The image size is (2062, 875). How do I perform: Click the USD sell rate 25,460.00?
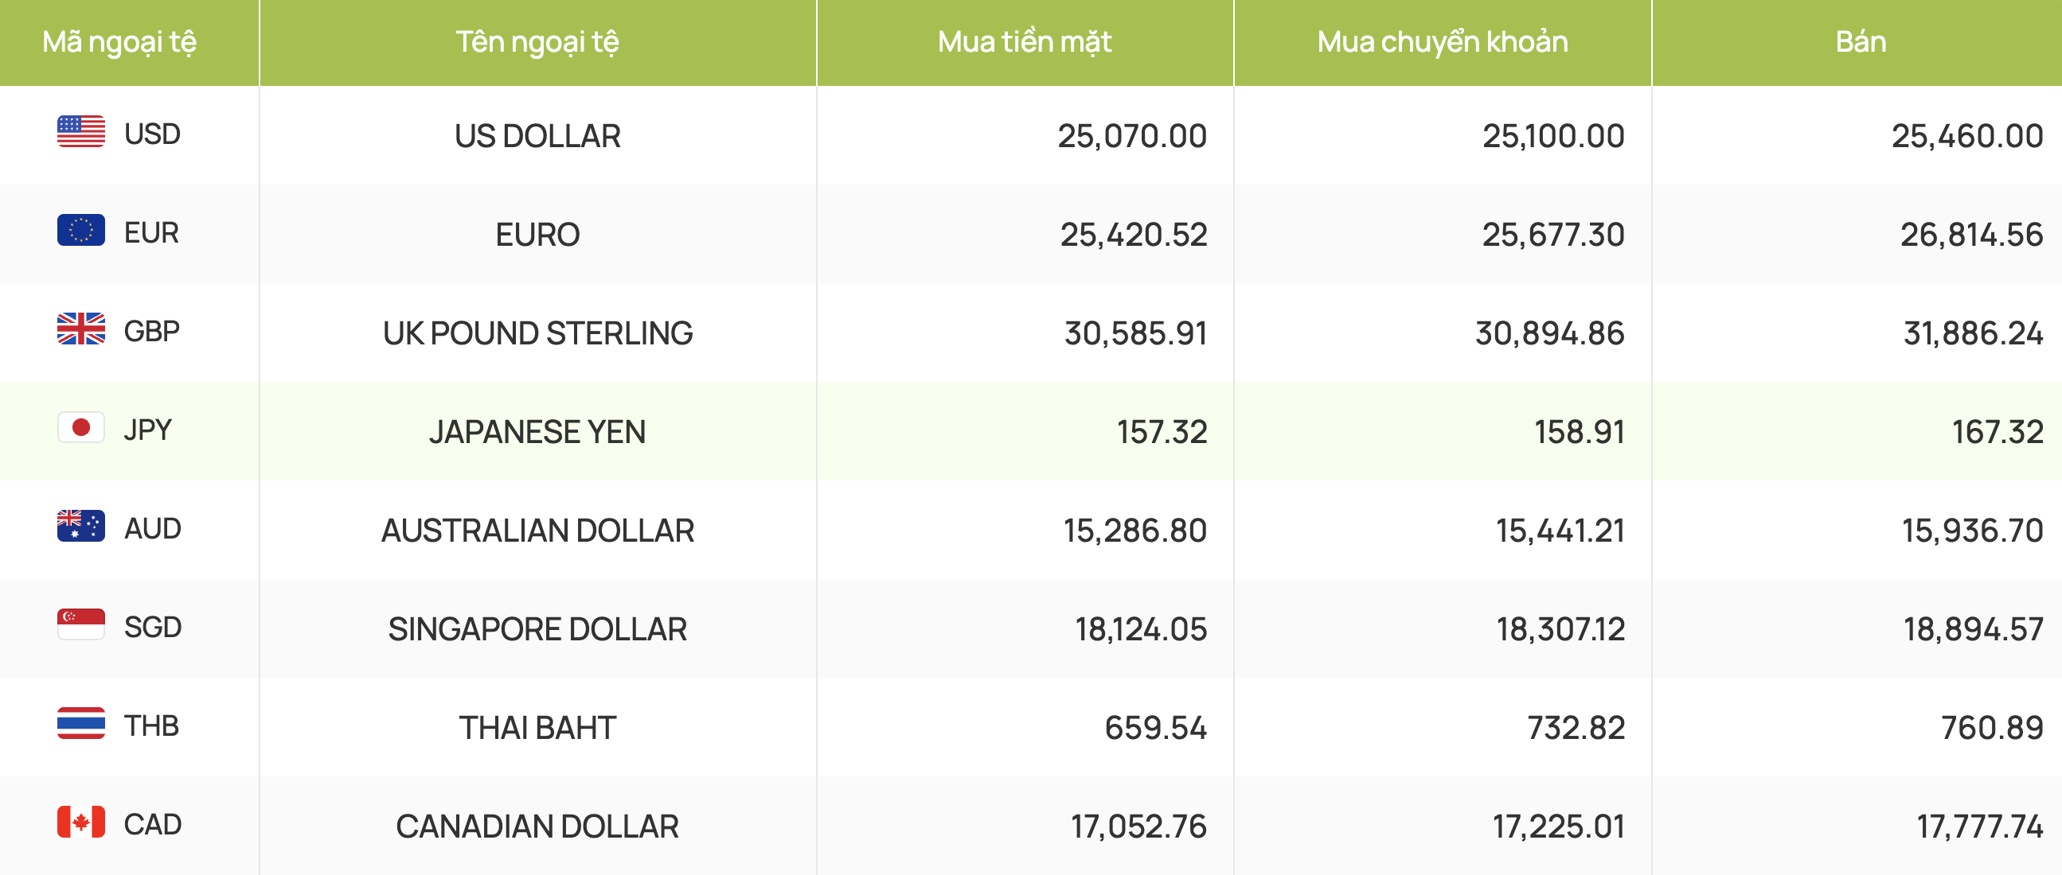click(x=1966, y=136)
